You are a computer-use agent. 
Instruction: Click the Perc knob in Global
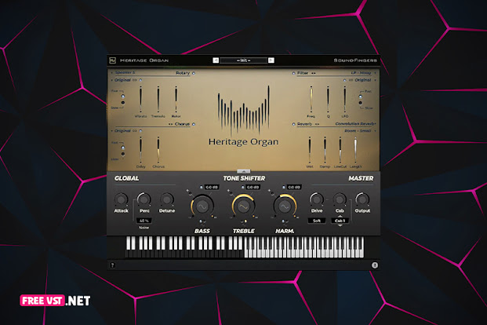(144, 199)
